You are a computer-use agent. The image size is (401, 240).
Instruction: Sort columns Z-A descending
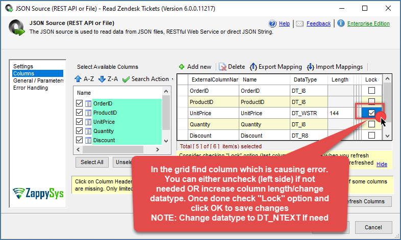[108, 79]
